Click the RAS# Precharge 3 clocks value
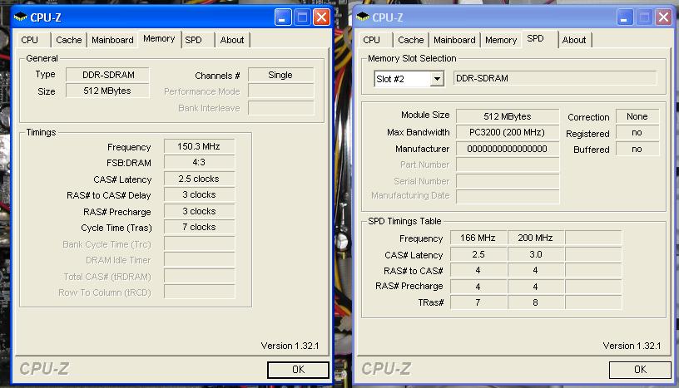Image resolution: width=679 pixels, height=388 pixels. click(x=199, y=211)
